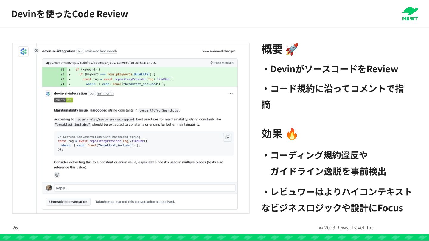Click the eye icon next to devin-ai-integration

point(36,51)
